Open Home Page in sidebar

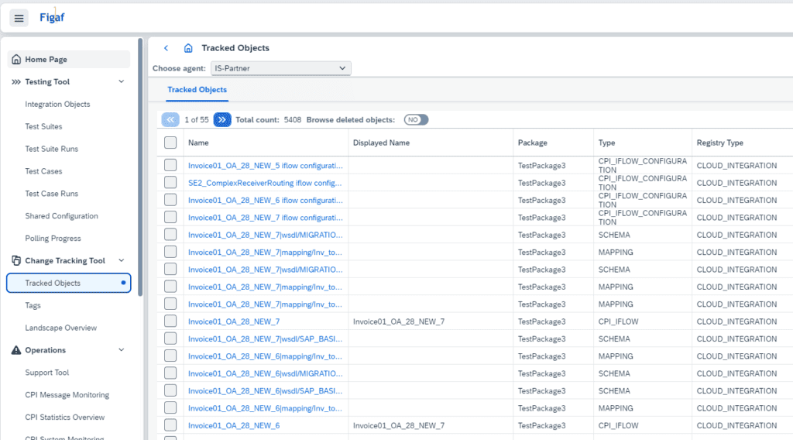tap(69, 59)
